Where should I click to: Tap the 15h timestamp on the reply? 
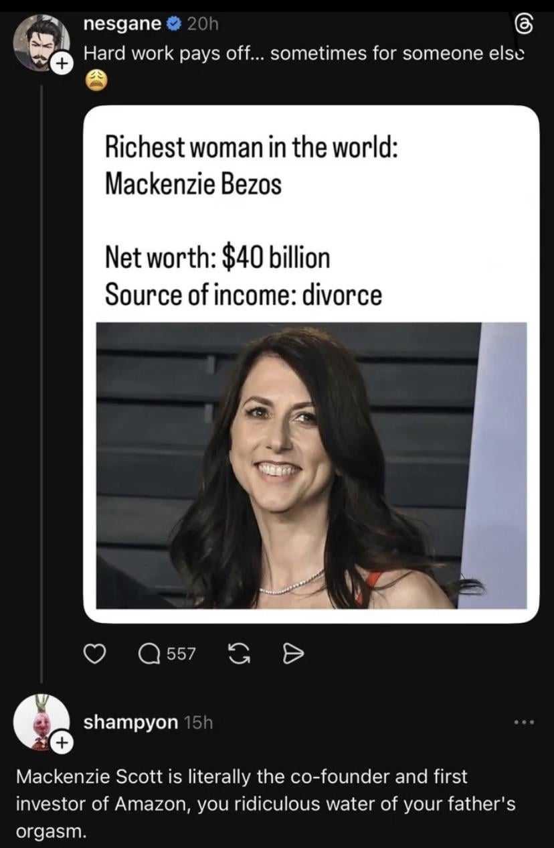(x=197, y=722)
